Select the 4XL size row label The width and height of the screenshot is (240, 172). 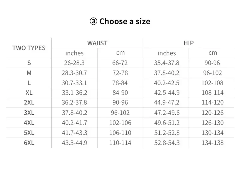tap(29, 123)
